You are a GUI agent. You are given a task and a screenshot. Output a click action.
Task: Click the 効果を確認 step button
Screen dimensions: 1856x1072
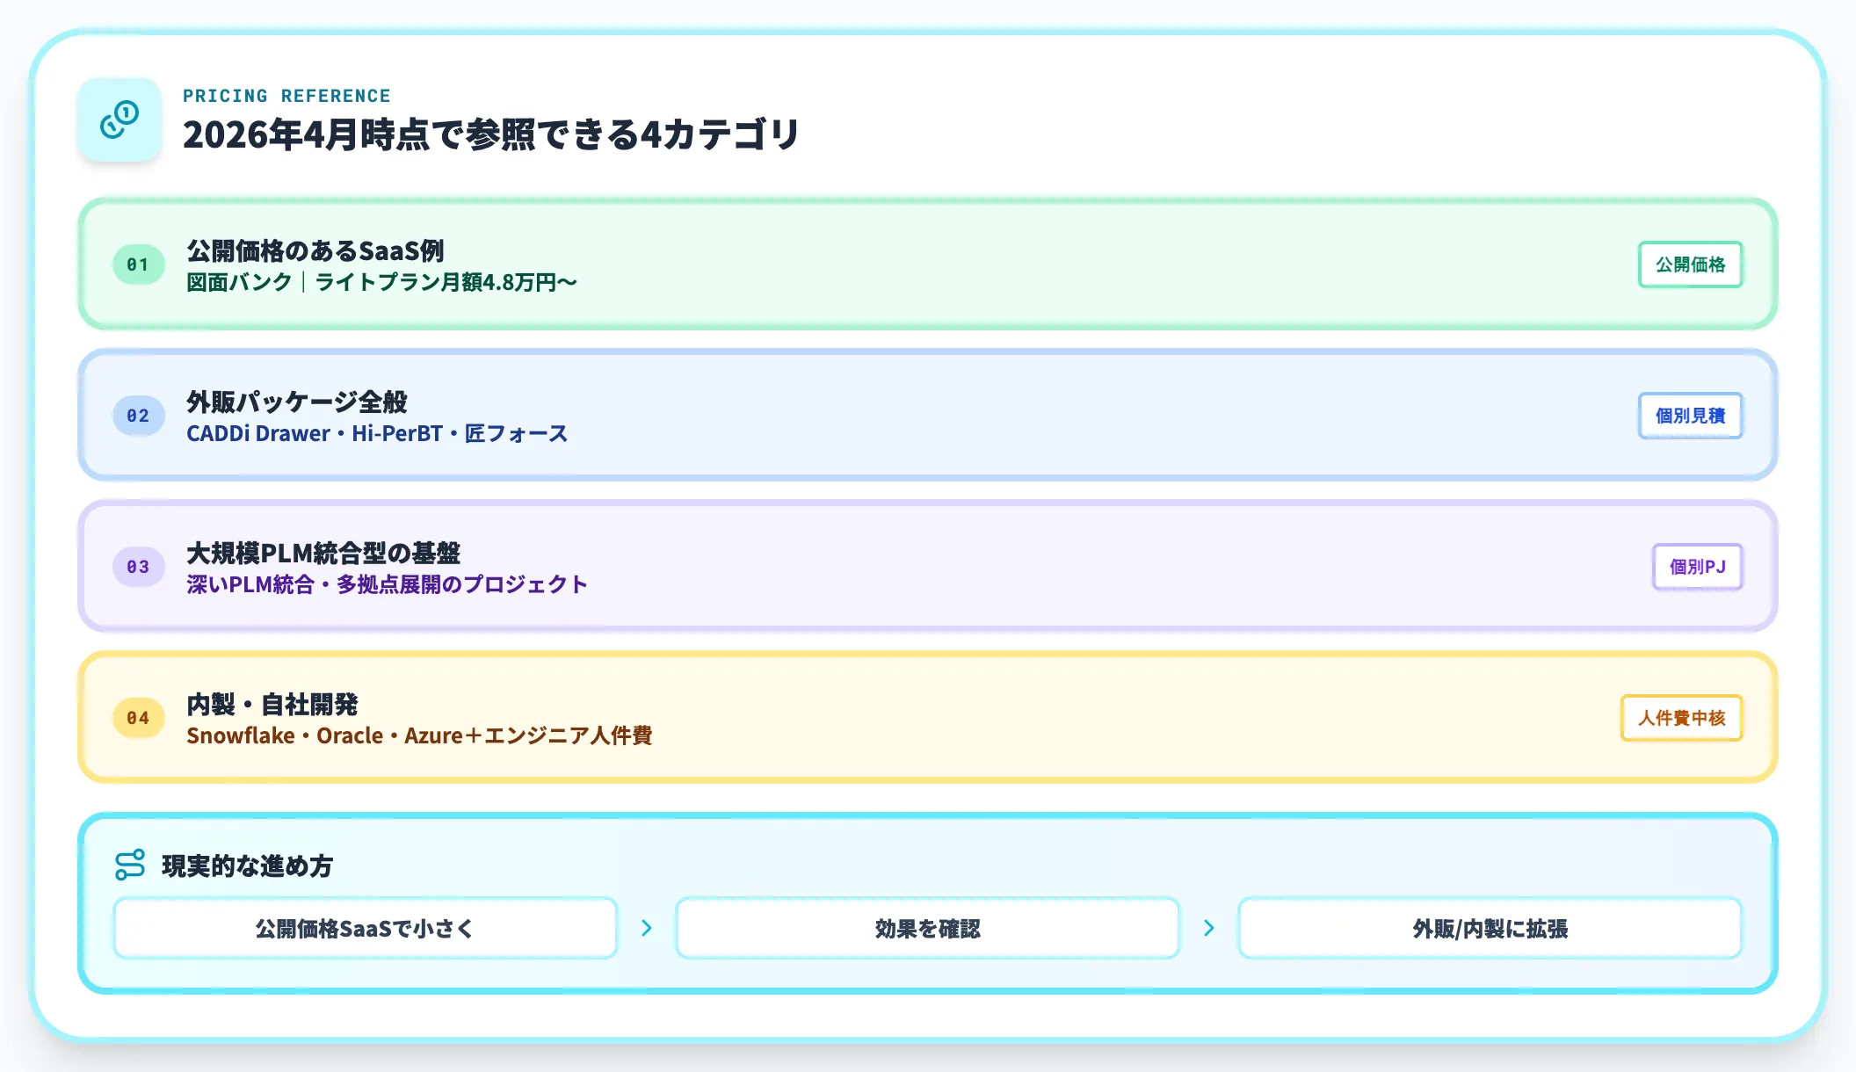(927, 929)
